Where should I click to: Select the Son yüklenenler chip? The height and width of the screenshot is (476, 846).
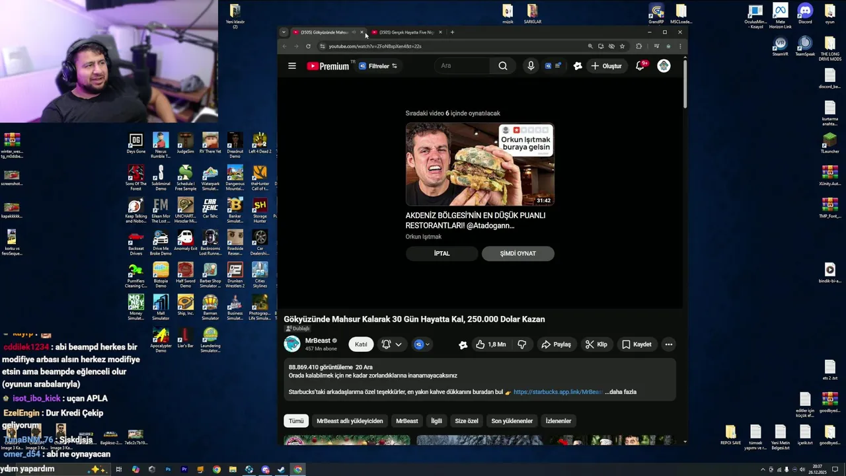coord(512,421)
